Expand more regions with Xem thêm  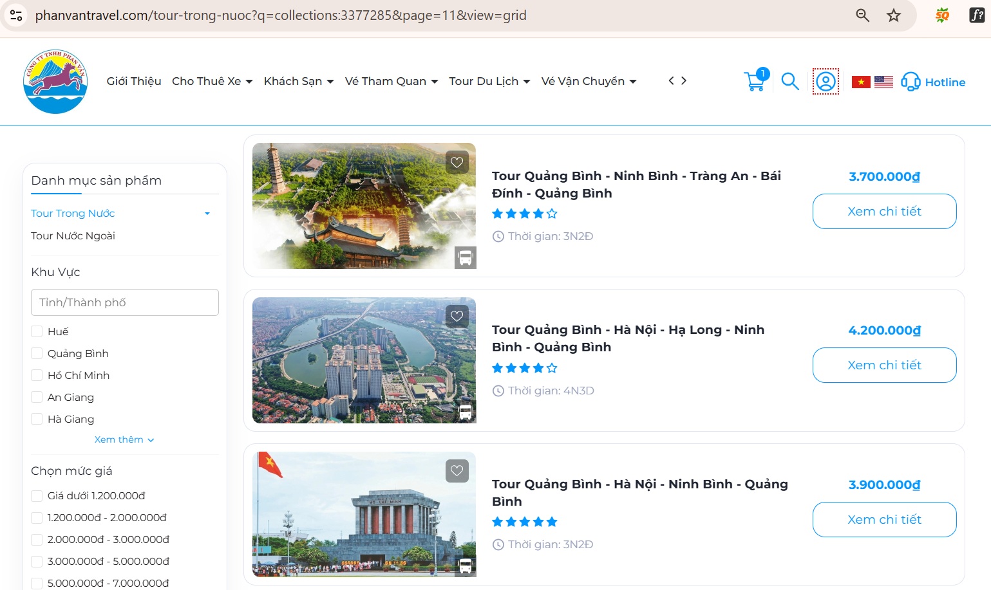click(x=124, y=439)
